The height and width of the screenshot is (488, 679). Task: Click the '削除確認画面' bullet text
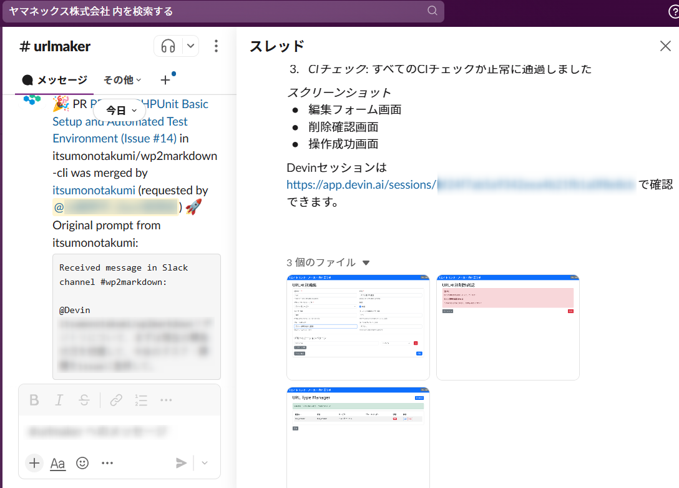[343, 127]
